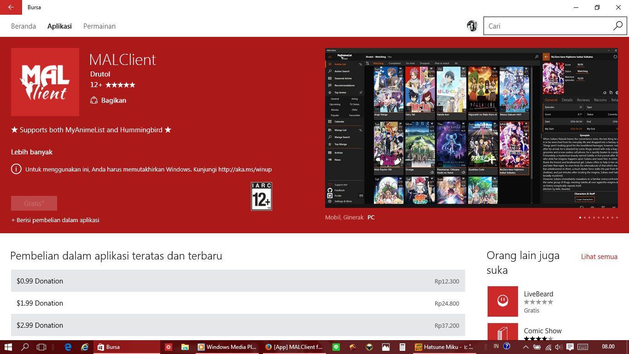Open the Aplikasi tab
Viewport: 629px width, 354px height.
59,26
